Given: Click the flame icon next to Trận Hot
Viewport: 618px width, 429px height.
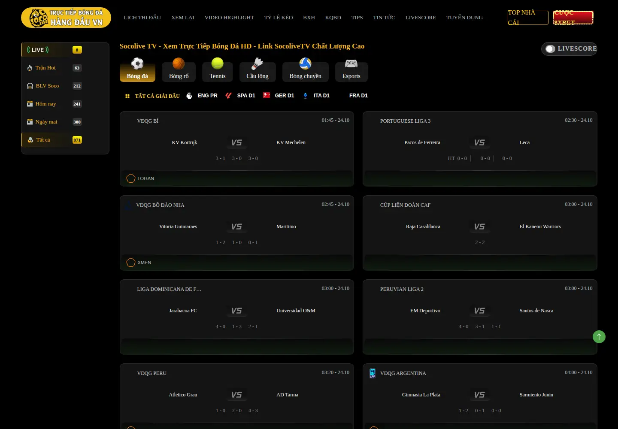Looking at the screenshot, I should (x=30, y=68).
